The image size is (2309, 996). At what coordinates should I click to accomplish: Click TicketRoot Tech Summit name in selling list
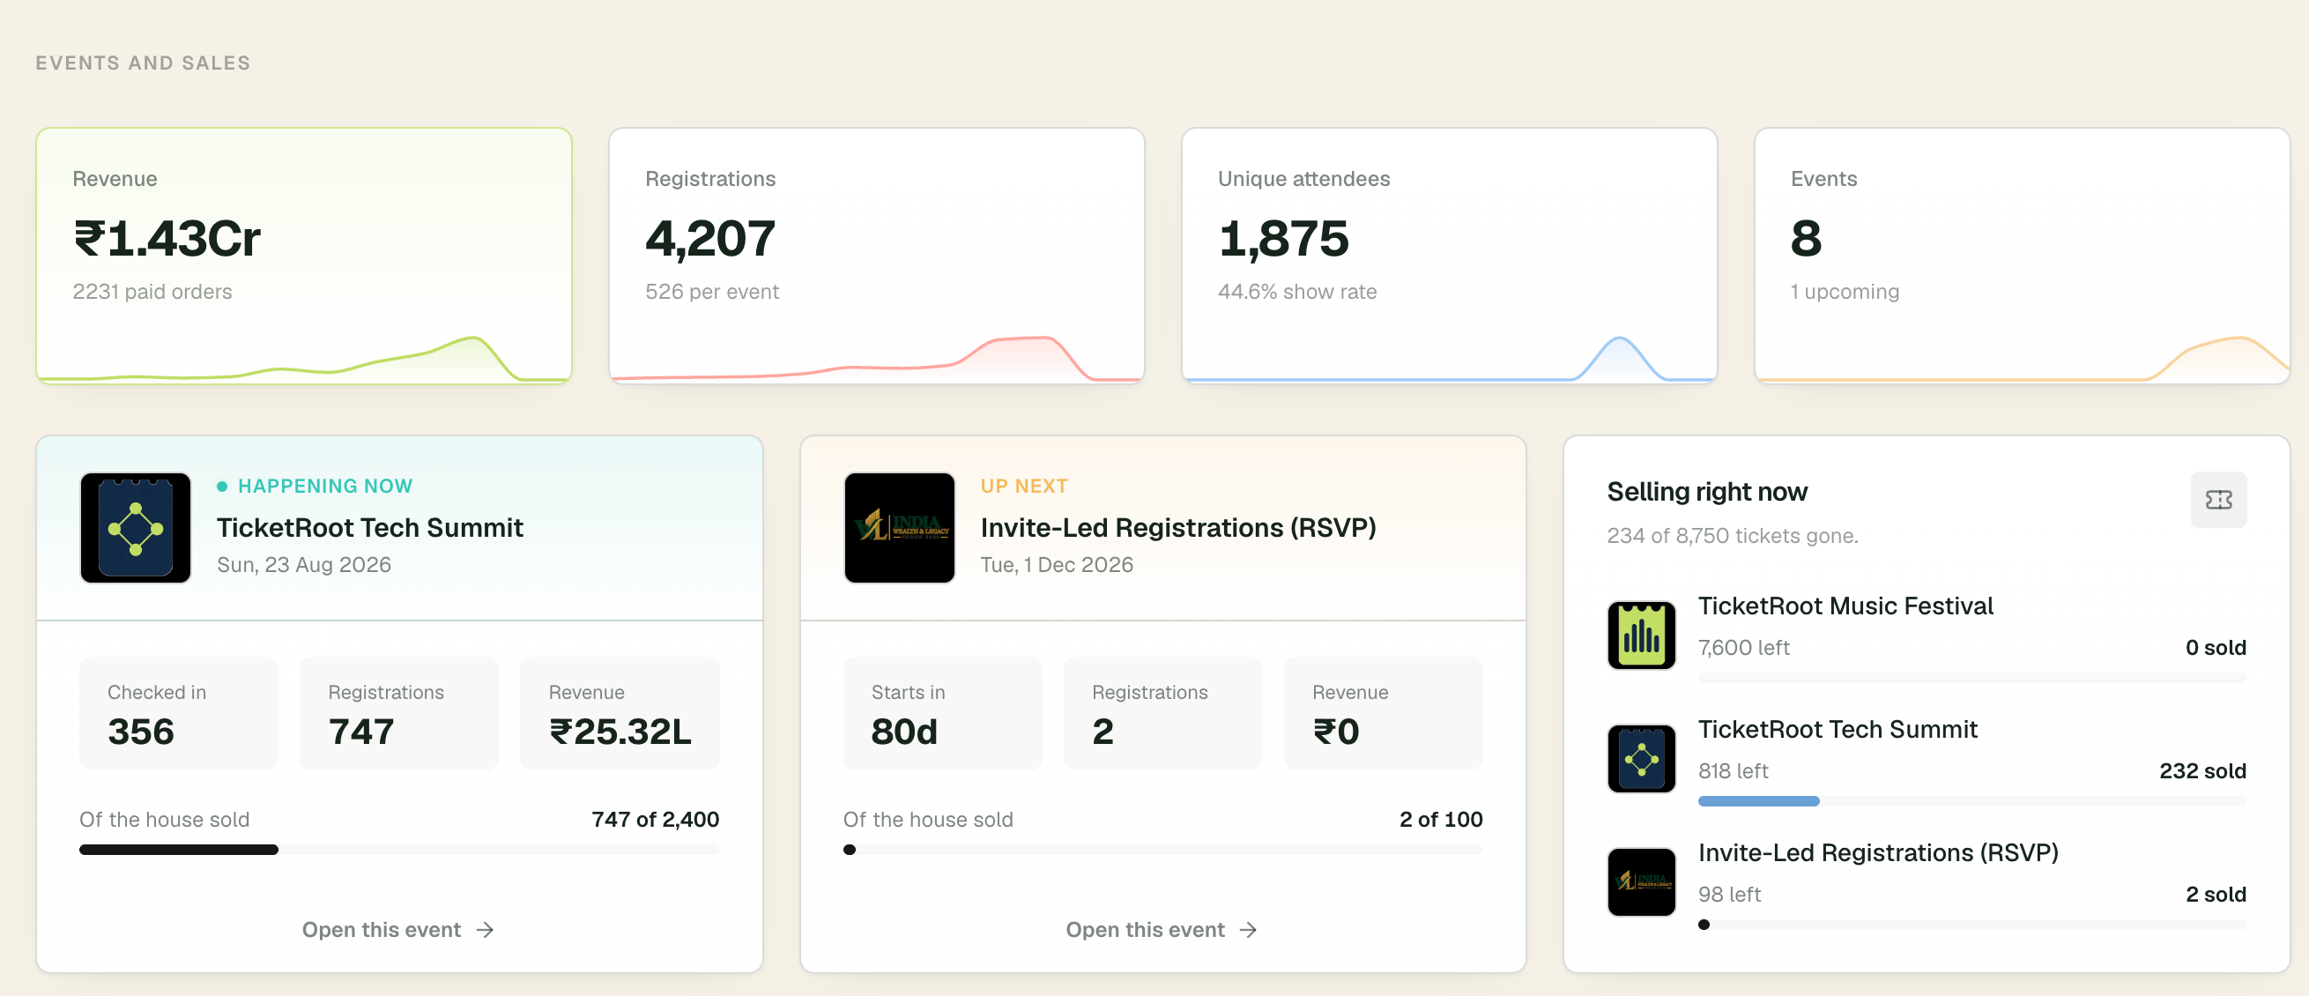click(x=1837, y=730)
